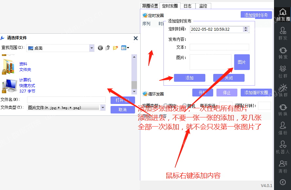Go back with the file dialog back arrow

100,48
